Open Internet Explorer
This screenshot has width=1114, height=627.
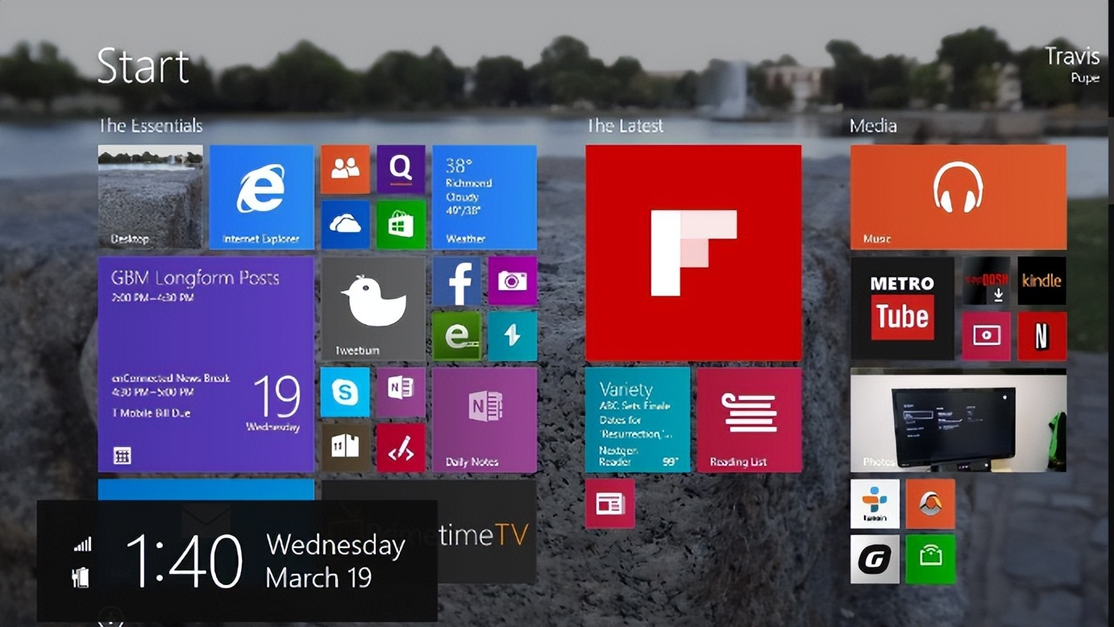(x=260, y=197)
